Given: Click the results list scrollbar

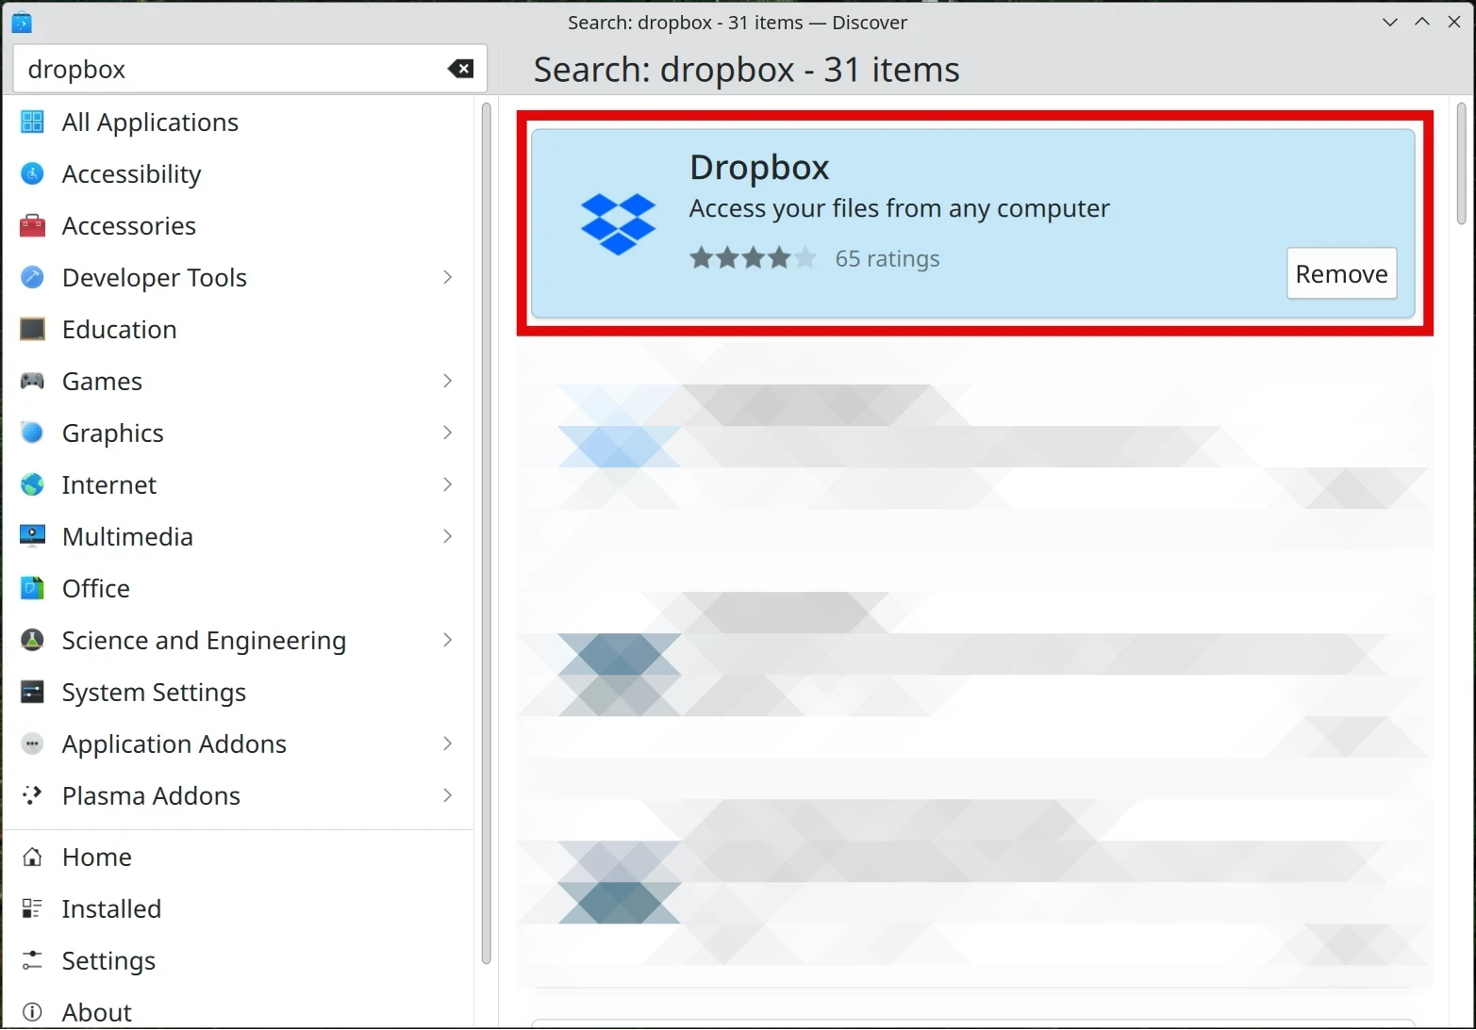Looking at the screenshot, I should (x=1462, y=163).
